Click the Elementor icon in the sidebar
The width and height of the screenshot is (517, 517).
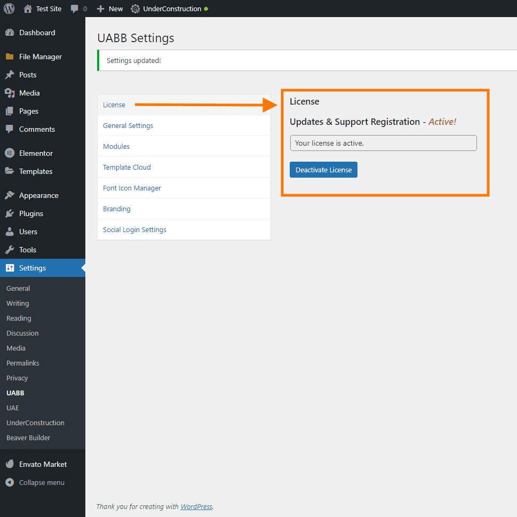tap(10, 153)
